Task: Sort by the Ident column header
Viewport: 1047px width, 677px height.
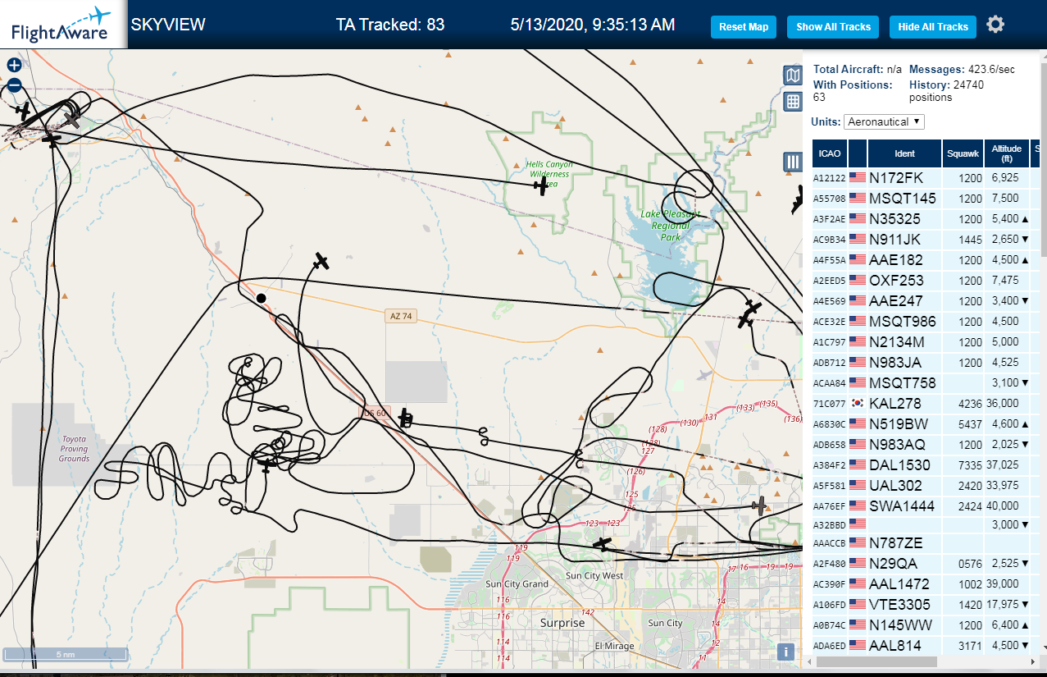Action: [x=904, y=153]
